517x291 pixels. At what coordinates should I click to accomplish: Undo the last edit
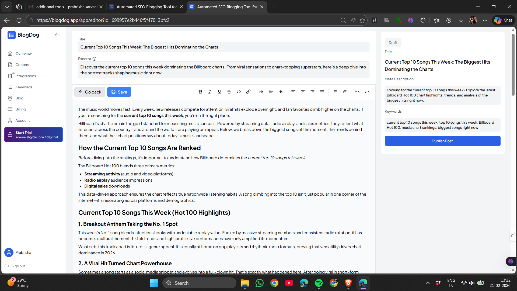[357, 92]
